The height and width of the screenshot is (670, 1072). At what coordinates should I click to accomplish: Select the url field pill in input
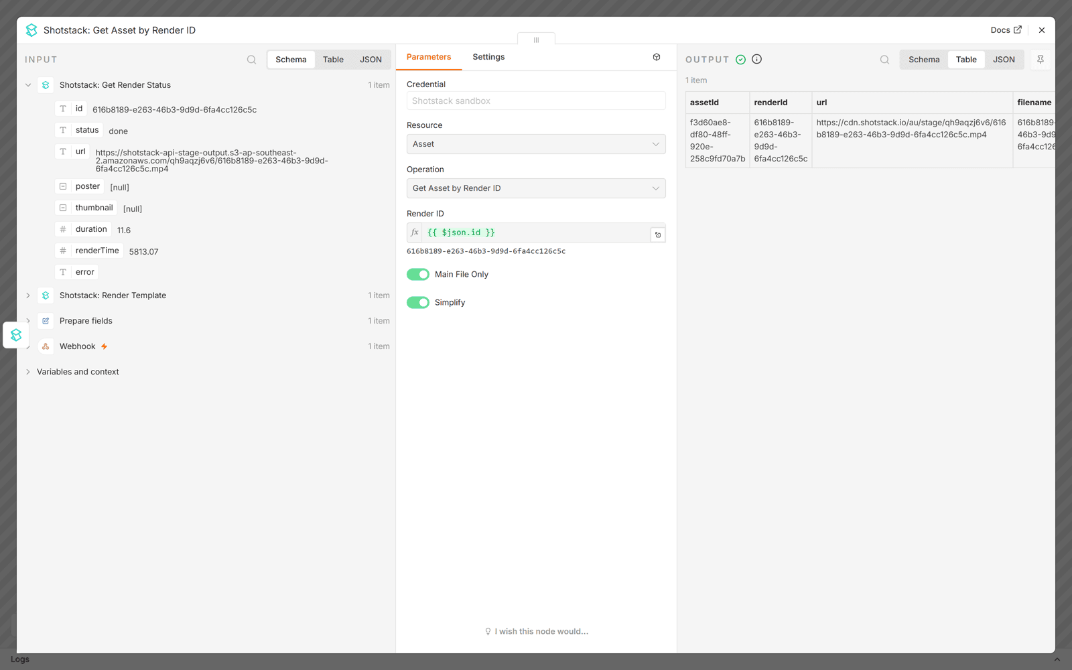click(72, 151)
